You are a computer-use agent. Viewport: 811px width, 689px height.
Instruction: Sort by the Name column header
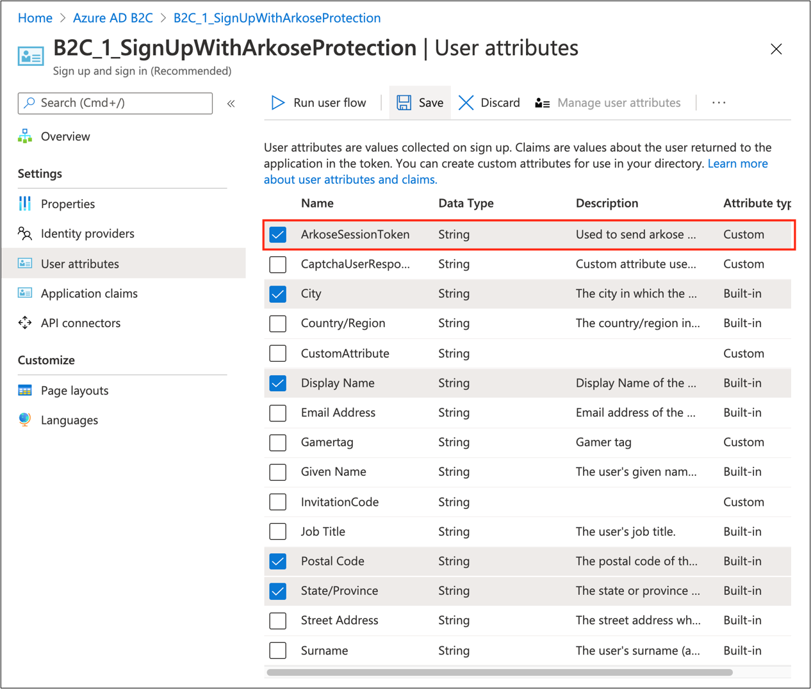point(317,203)
